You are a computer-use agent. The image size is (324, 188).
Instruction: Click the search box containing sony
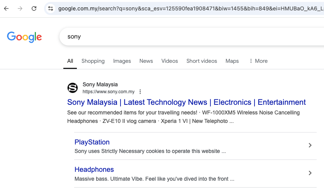tap(192, 37)
